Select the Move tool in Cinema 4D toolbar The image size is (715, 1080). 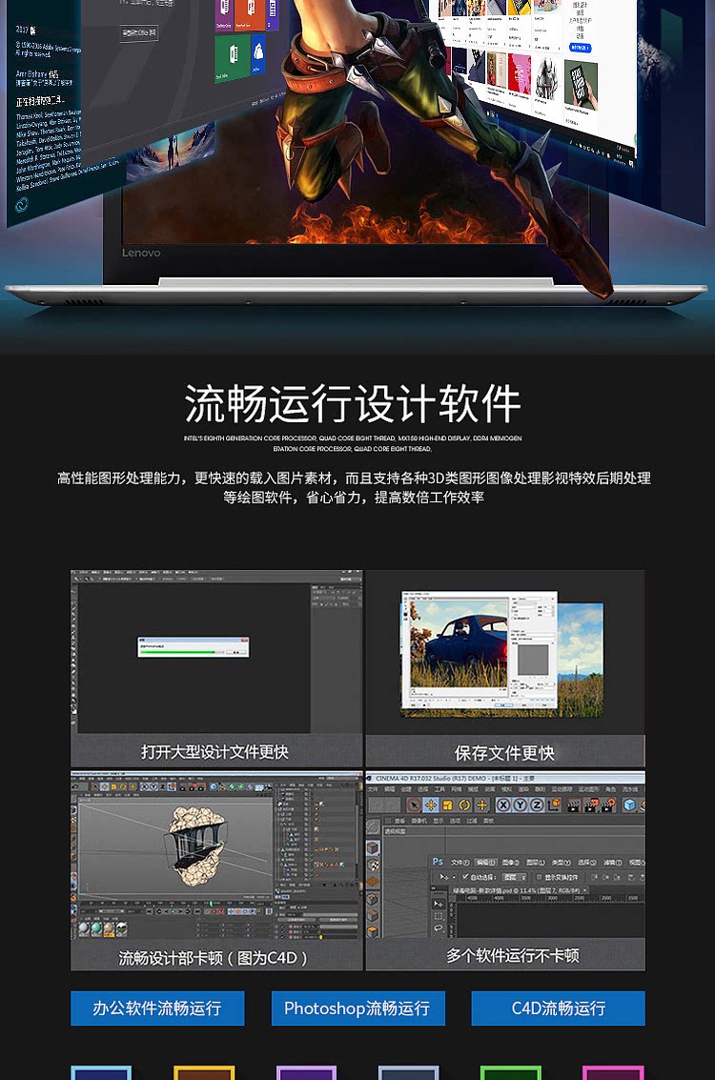[431, 805]
